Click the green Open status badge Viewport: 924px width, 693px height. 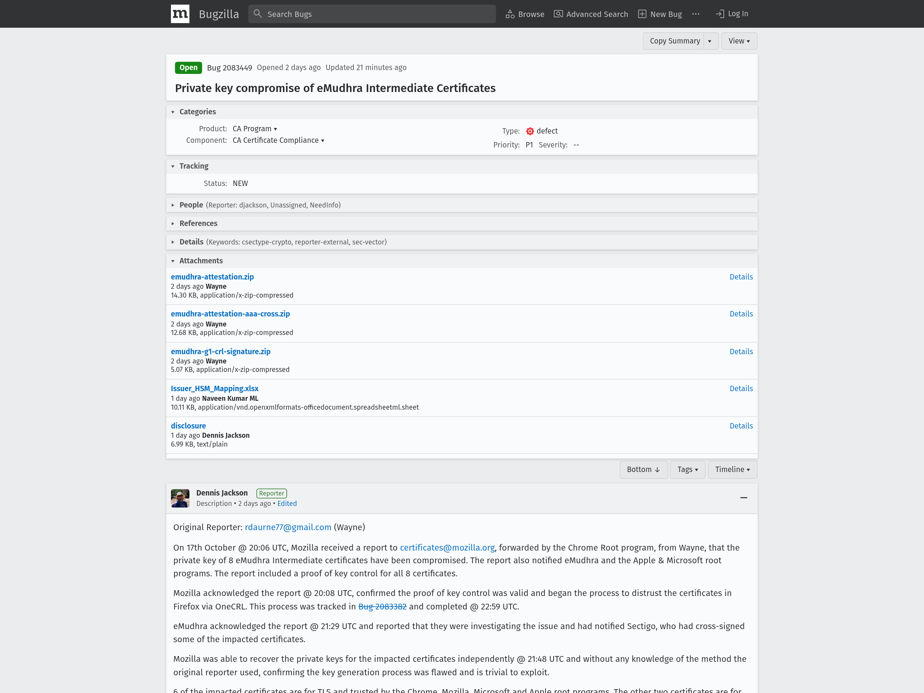[x=188, y=68]
